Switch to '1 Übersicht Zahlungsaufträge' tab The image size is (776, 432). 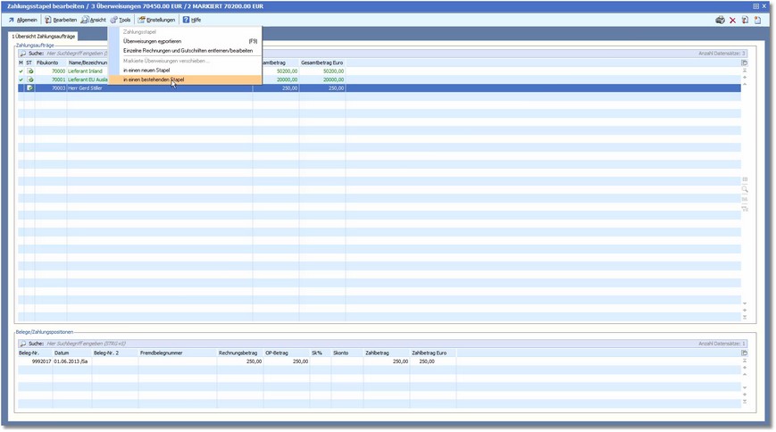click(44, 36)
